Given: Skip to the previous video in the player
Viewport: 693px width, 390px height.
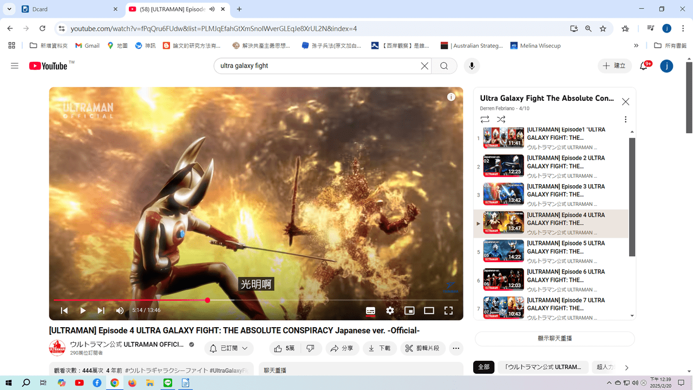Looking at the screenshot, I should (64, 310).
